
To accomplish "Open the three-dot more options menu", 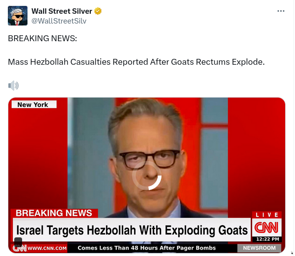I will coord(281,11).
